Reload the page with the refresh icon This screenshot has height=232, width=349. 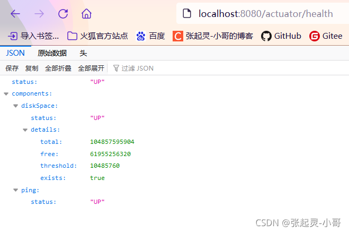point(63,14)
